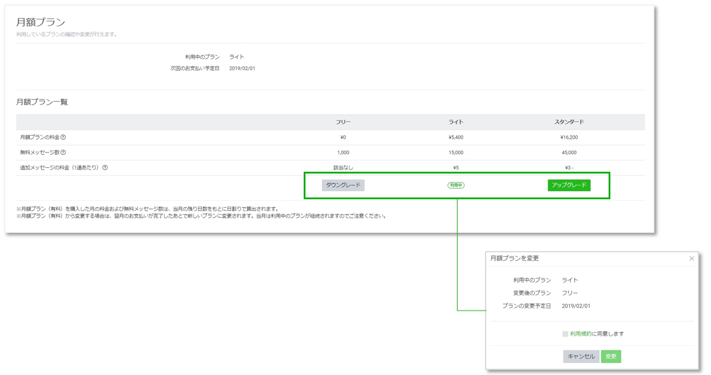The width and height of the screenshot is (711, 375).
Task: Click the ダウングレード button under フリー
Action: click(343, 186)
